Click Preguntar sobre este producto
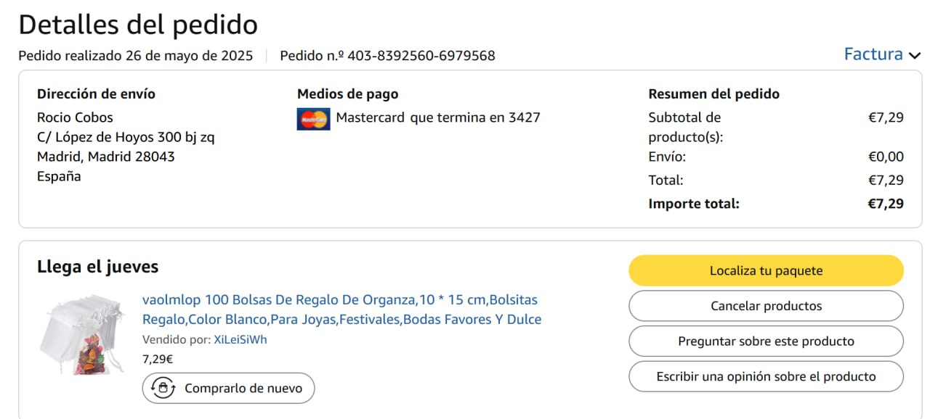 pos(766,341)
